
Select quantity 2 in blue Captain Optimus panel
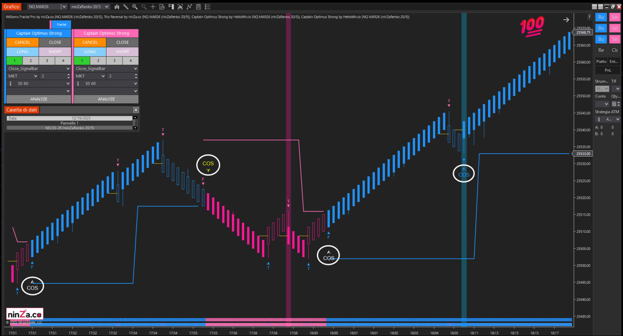point(30,61)
